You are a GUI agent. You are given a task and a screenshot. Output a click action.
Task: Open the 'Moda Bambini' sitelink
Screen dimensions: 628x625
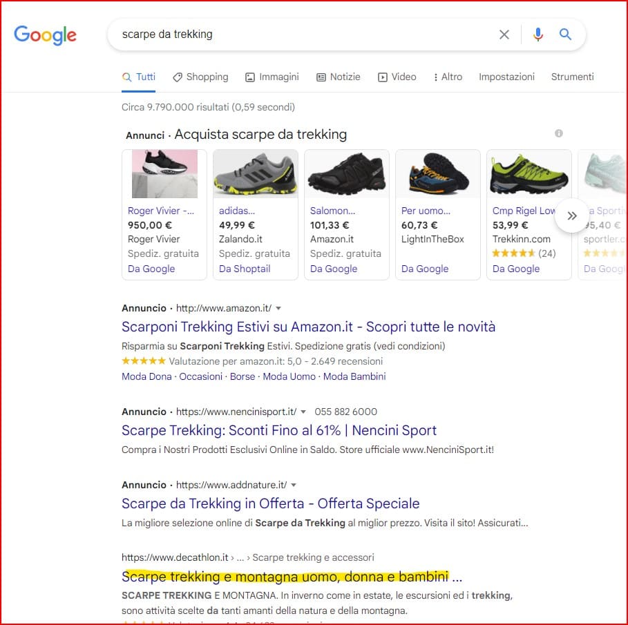coord(354,376)
